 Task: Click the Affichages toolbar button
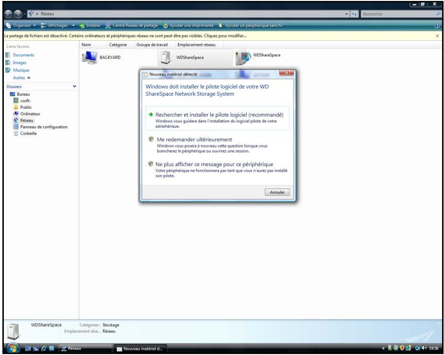point(55,25)
